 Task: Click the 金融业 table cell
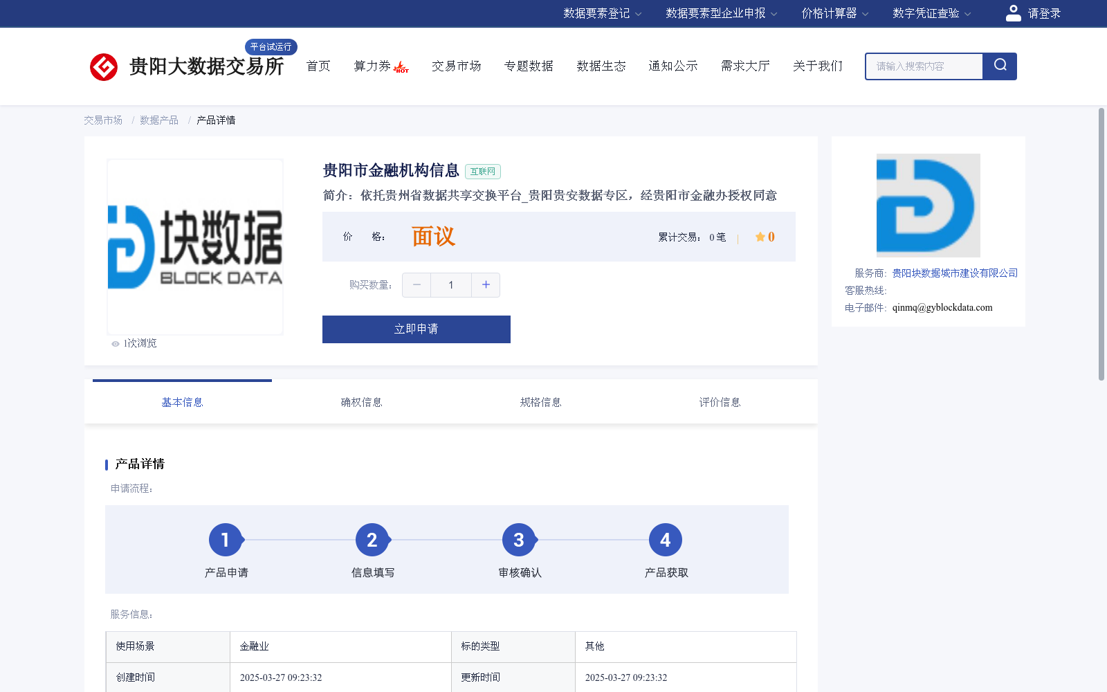340,646
